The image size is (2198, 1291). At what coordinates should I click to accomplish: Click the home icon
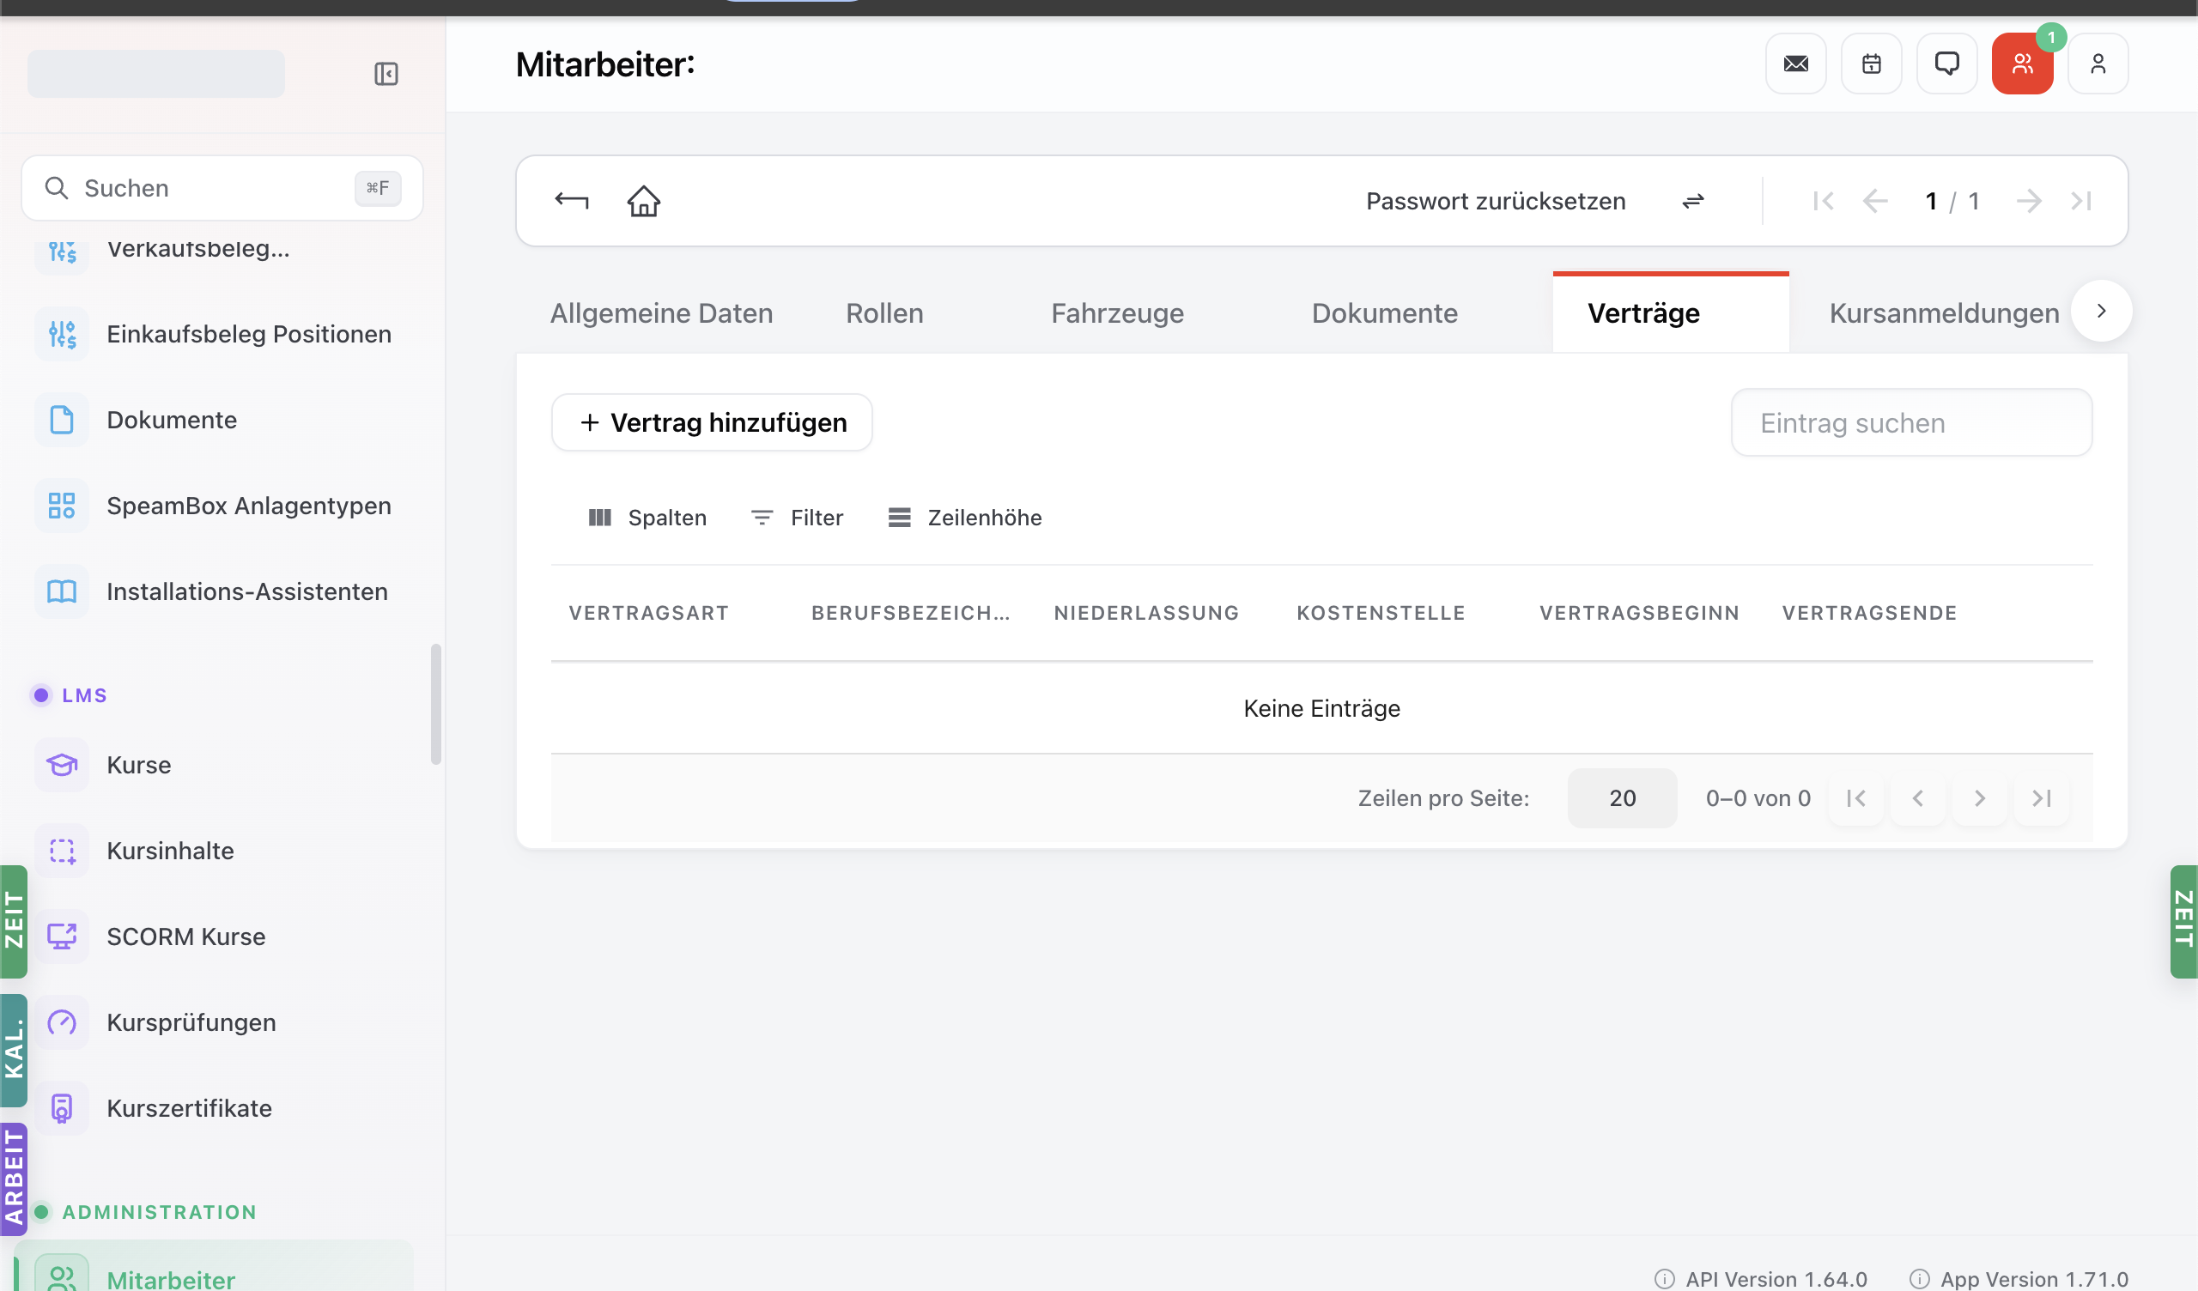pos(644,201)
